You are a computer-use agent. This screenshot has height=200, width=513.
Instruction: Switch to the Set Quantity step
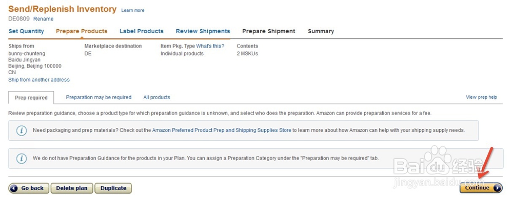(26, 31)
